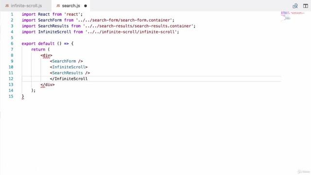Click the 'return (' keyword on line 7
This screenshot has width=311, height=175.
tap(40, 50)
